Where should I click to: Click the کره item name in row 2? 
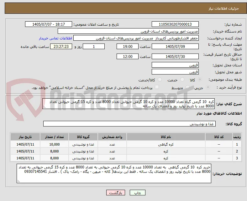pyautogui.click(x=166, y=151)
